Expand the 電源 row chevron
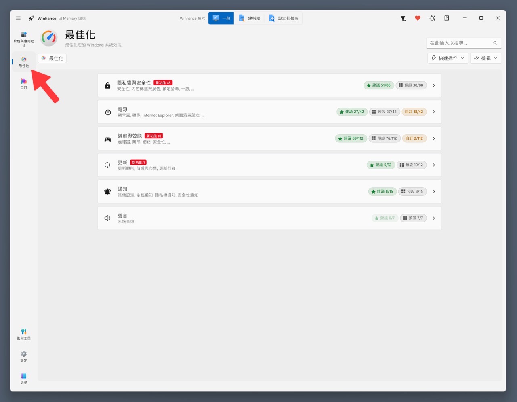 coord(434,112)
